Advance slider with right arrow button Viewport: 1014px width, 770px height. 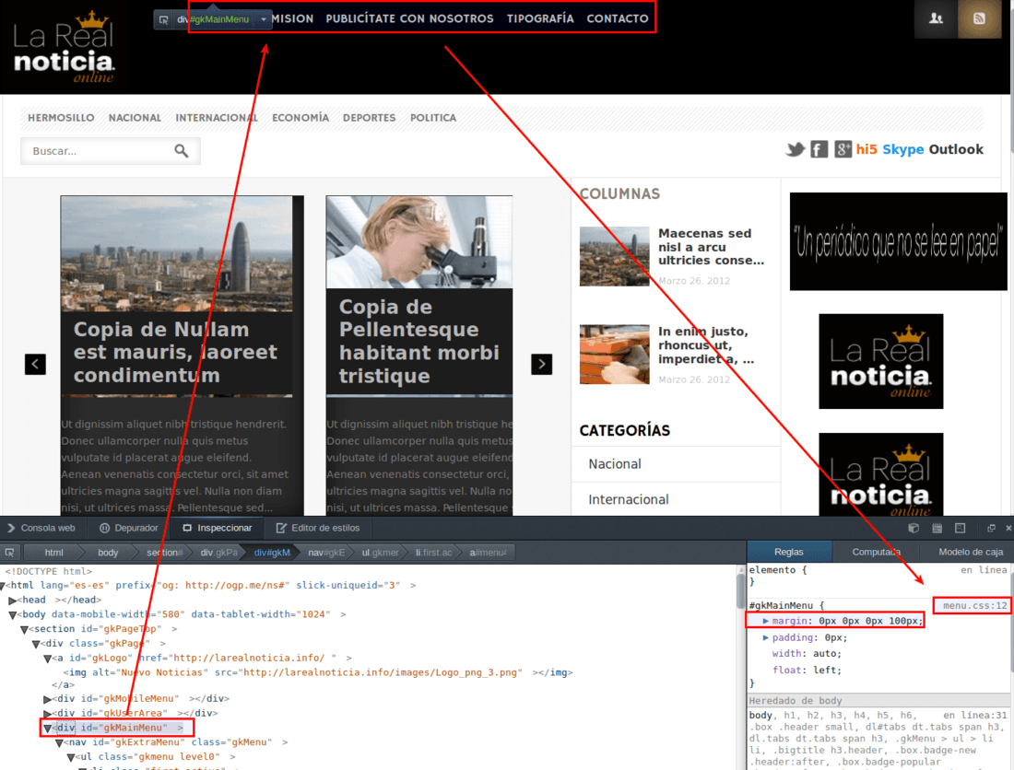[x=541, y=365]
